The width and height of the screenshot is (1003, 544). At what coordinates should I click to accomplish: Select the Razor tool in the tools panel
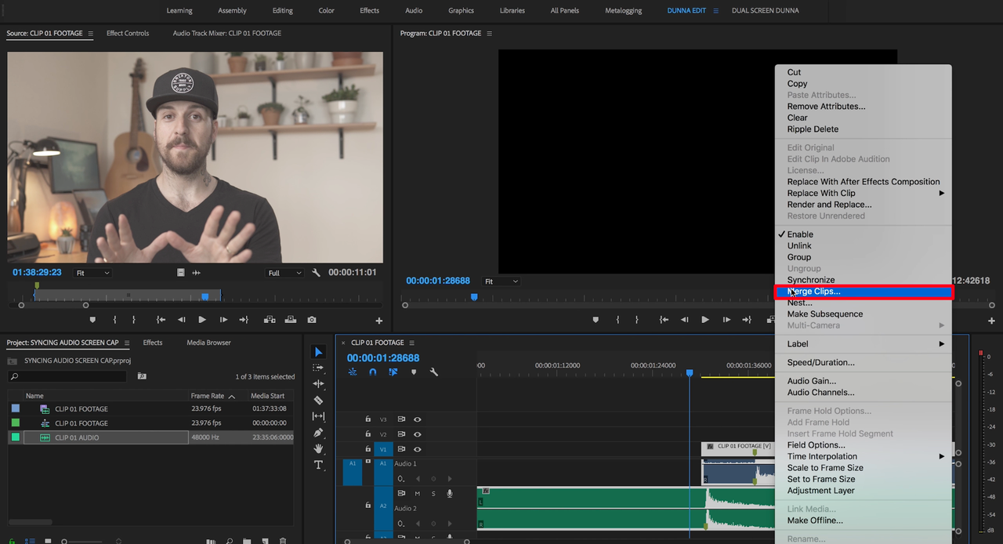[x=318, y=400]
